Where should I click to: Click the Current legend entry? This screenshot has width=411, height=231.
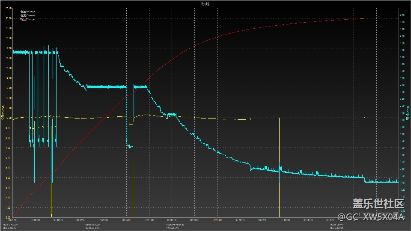pyautogui.click(x=27, y=15)
